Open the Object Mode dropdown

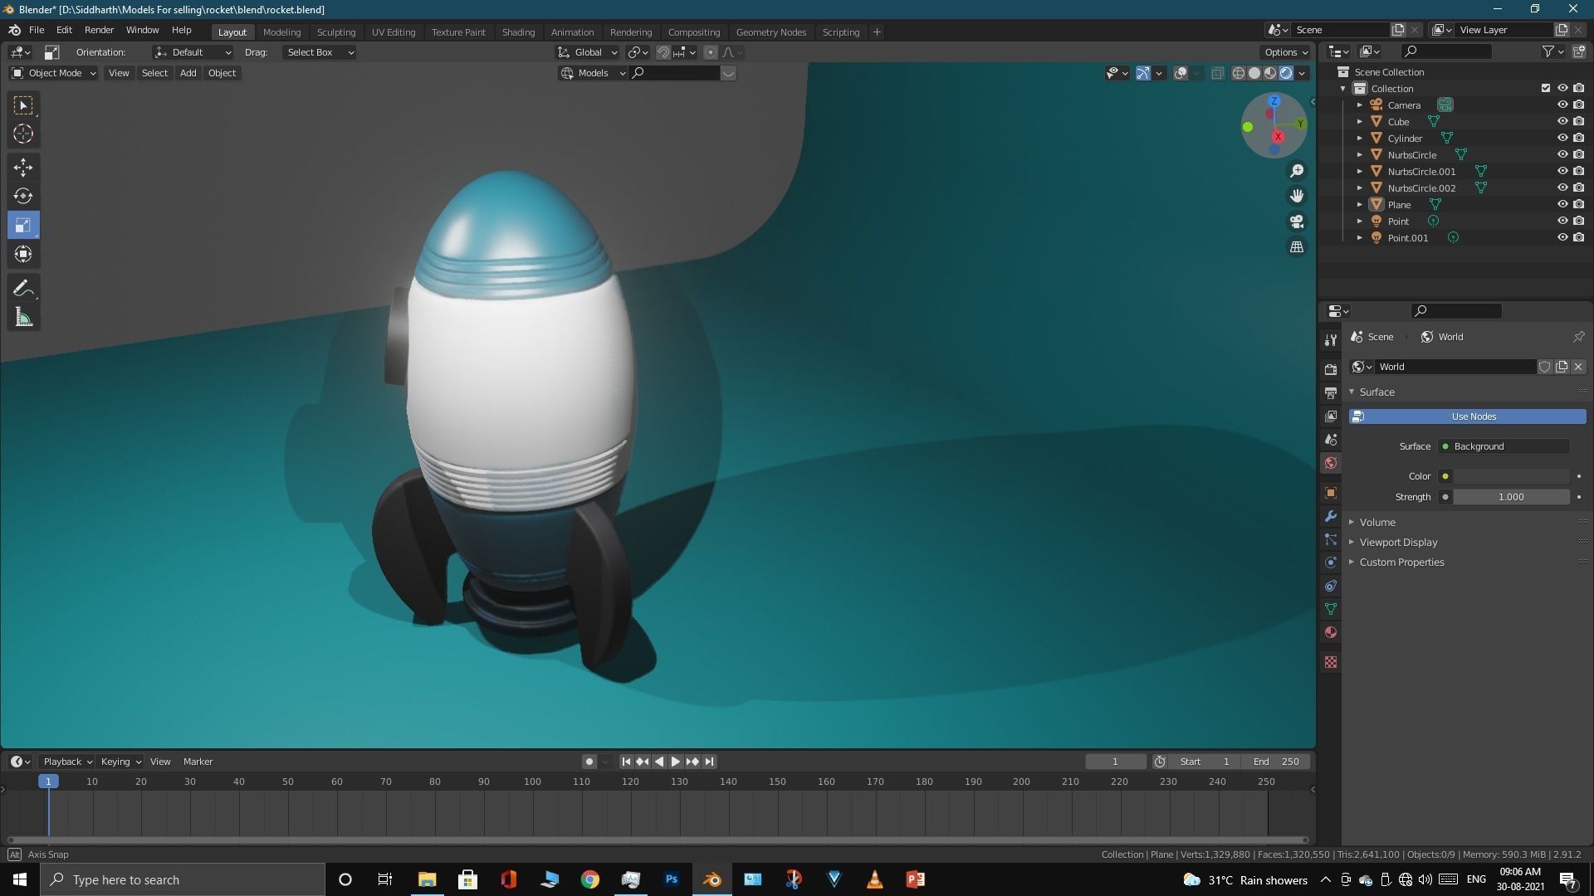pyautogui.click(x=54, y=73)
